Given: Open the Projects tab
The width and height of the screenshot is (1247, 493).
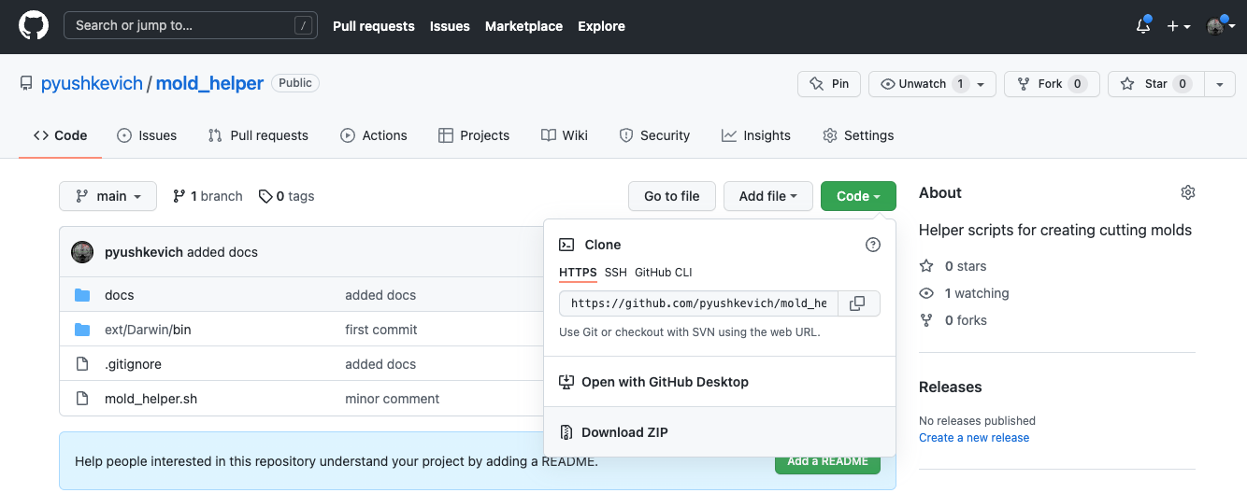Looking at the screenshot, I should tap(474, 135).
